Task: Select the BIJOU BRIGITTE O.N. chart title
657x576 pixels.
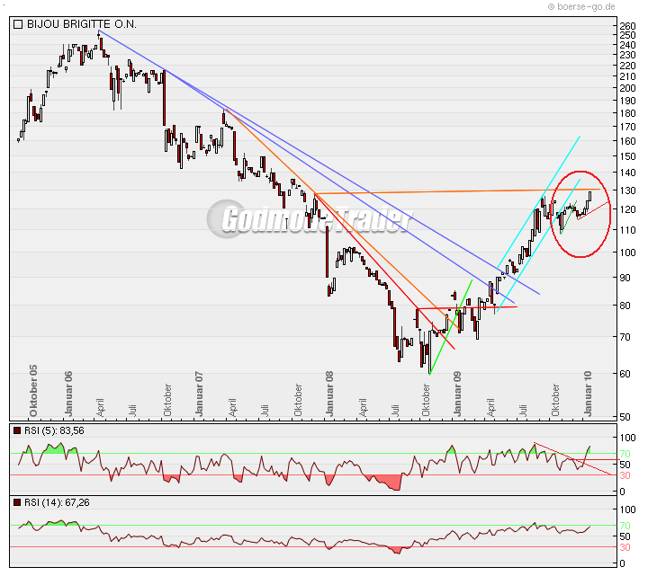Action: (x=82, y=24)
